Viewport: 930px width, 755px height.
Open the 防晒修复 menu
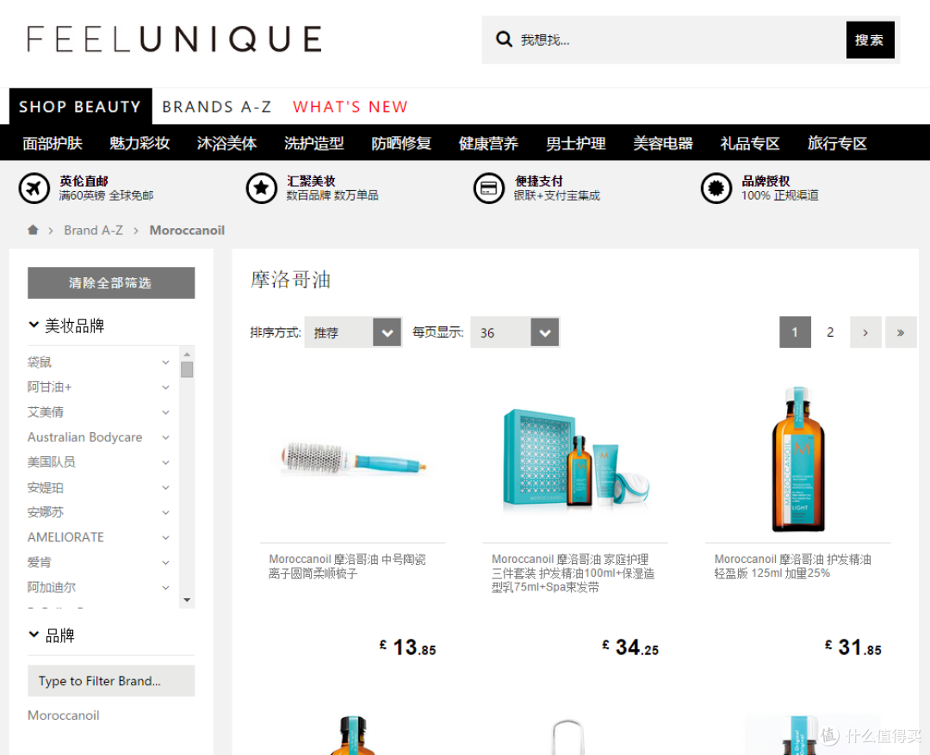pyautogui.click(x=401, y=143)
